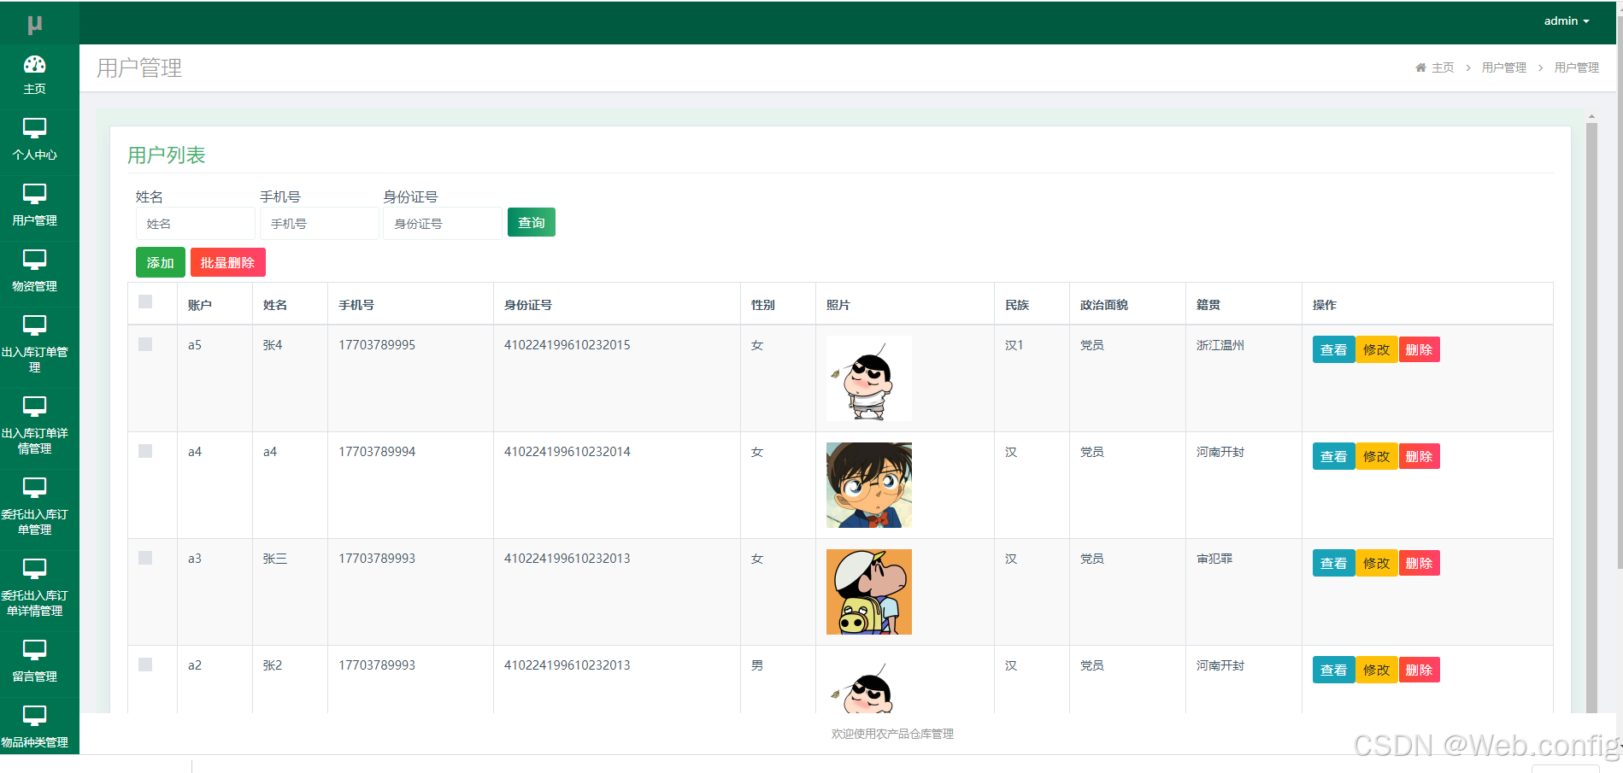Click 修改 for account a5
1623x773 pixels.
coord(1376,349)
